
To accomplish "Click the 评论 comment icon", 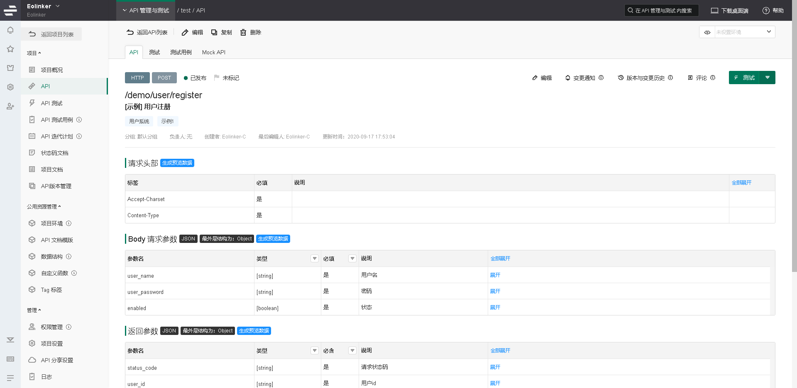I will coord(690,78).
